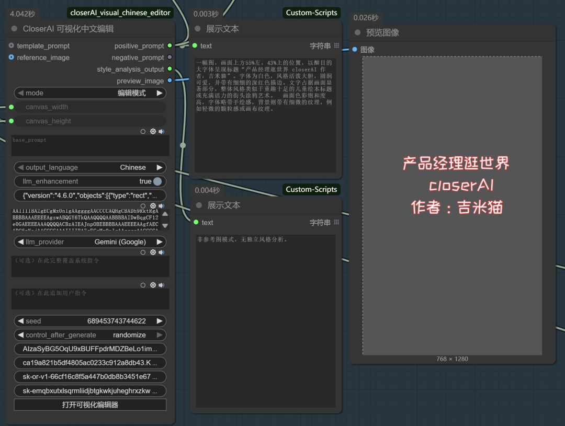The image size is (565, 426).
Task: Click the circle icon below the llm_provider row
Action: (x=143, y=252)
